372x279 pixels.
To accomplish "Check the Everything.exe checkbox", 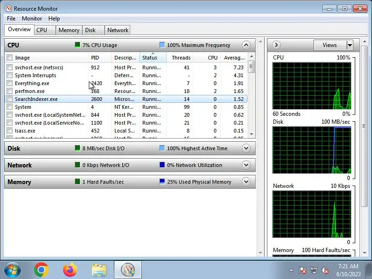I will 9,83.
